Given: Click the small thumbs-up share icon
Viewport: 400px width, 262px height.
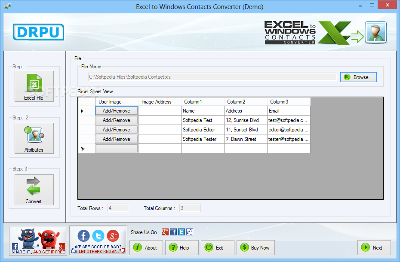Looking at the screenshot, I should [190, 232].
